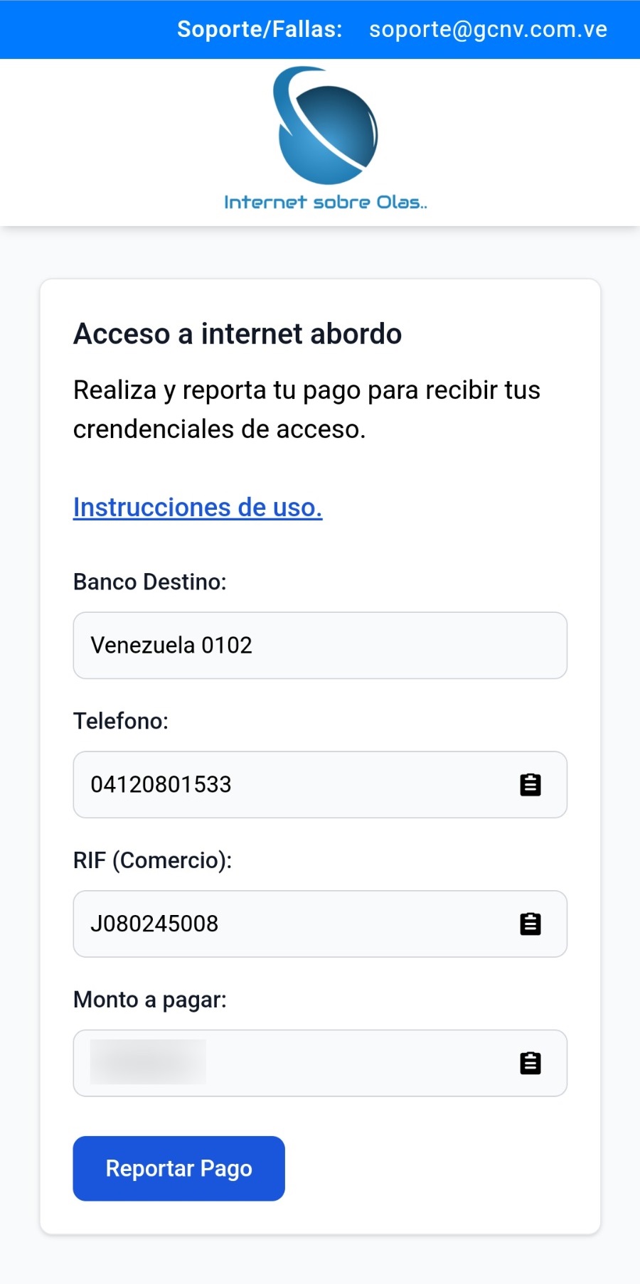640x1284 pixels.
Task: Click the Telefono label
Action: [121, 721]
